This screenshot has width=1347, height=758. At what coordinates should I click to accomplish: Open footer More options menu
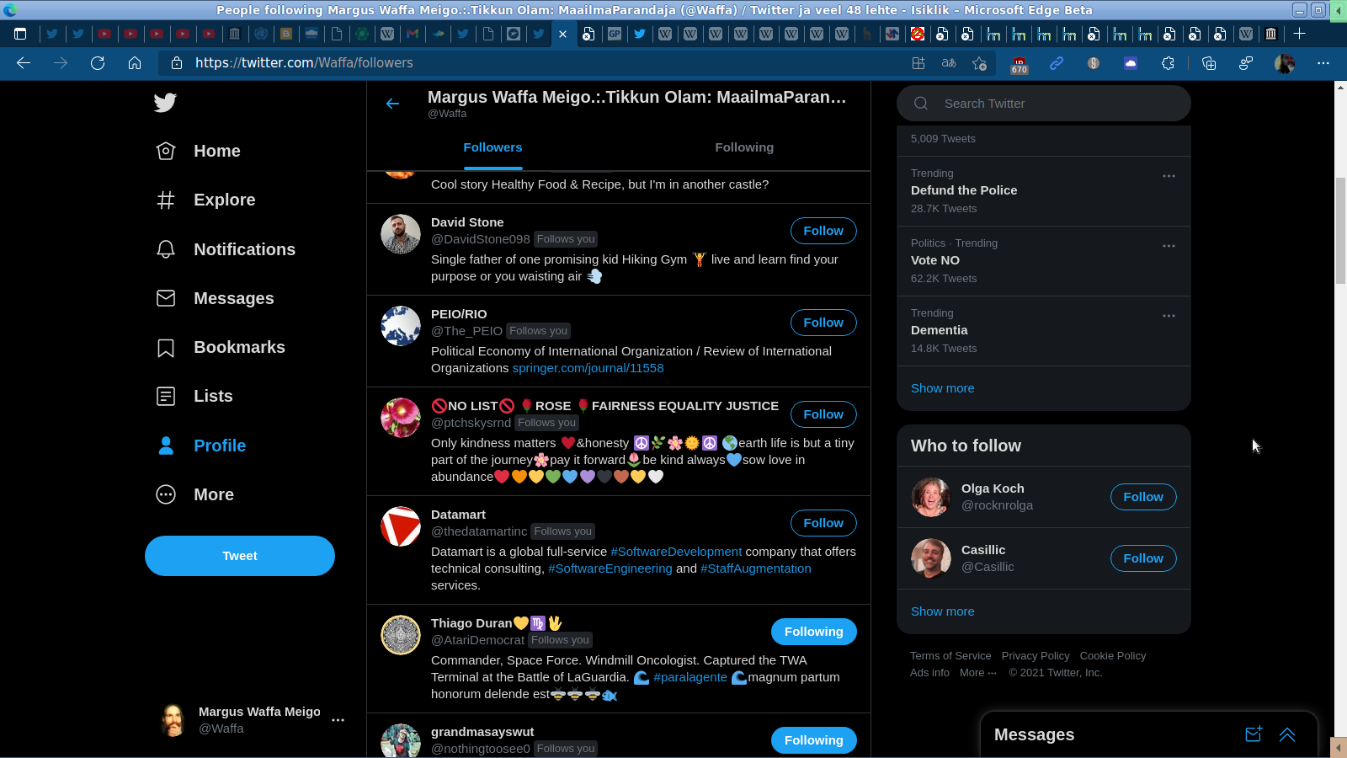(x=978, y=673)
